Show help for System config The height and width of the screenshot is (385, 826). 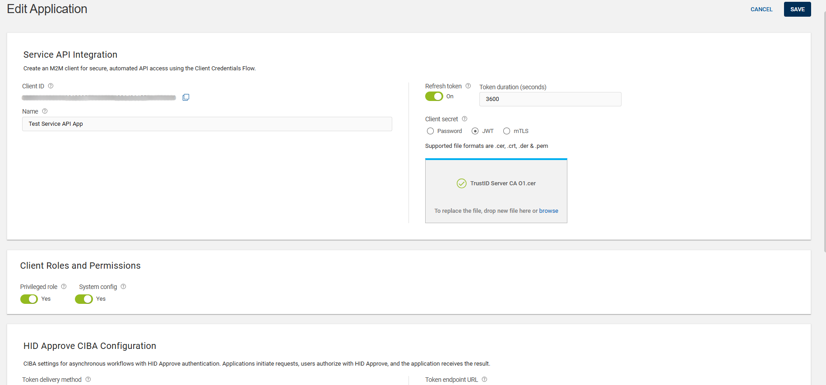click(123, 287)
